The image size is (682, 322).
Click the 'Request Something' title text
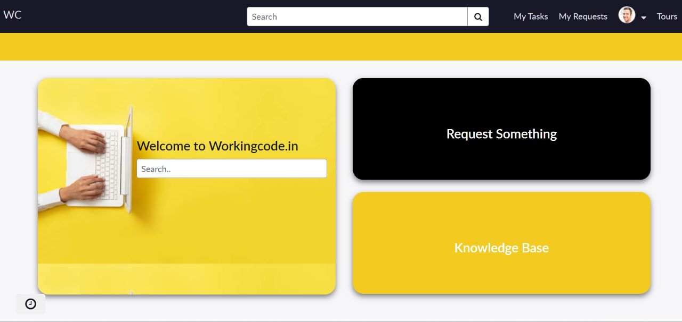(501, 134)
